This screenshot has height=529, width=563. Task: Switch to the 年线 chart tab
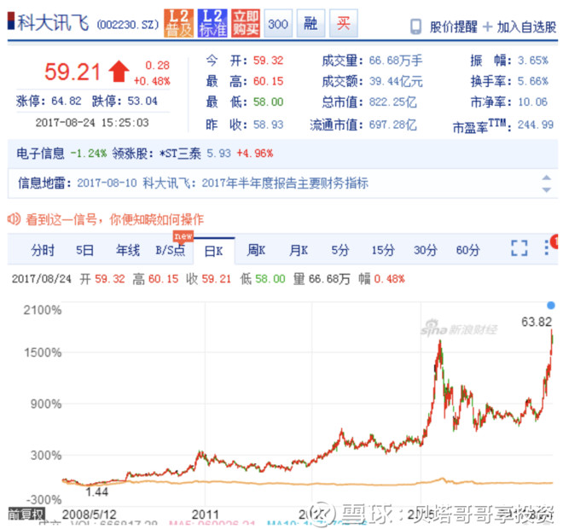tap(127, 250)
